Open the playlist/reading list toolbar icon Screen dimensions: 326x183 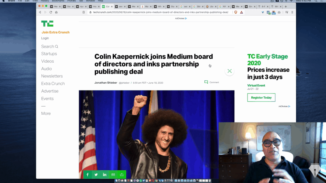point(287,12)
